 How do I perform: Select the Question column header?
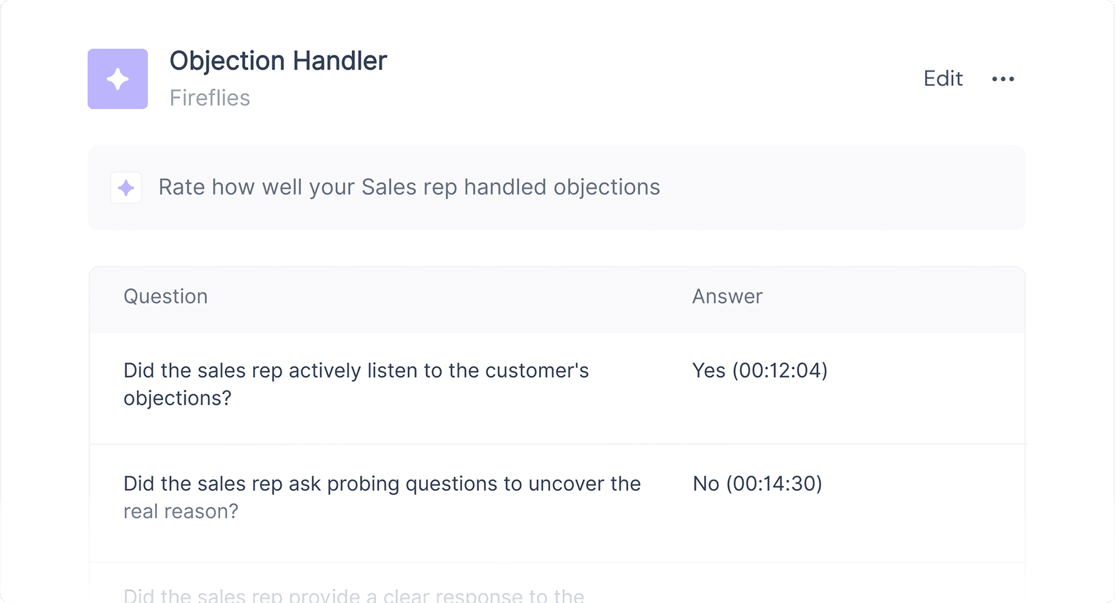(166, 297)
